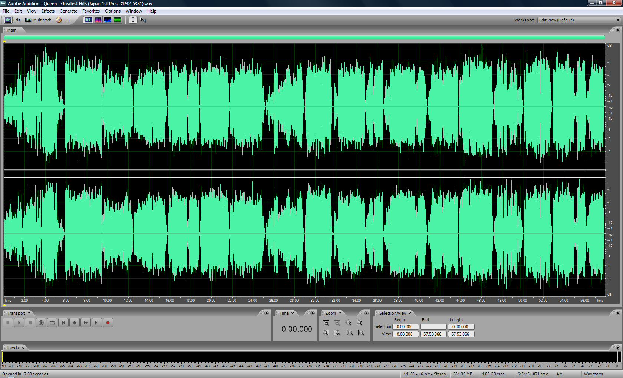
Task: Open the Favorites menu
Action: pyautogui.click(x=91, y=11)
